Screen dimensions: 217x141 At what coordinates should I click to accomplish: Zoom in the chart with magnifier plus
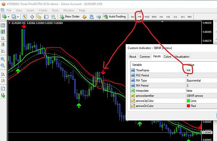tap(3, 59)
